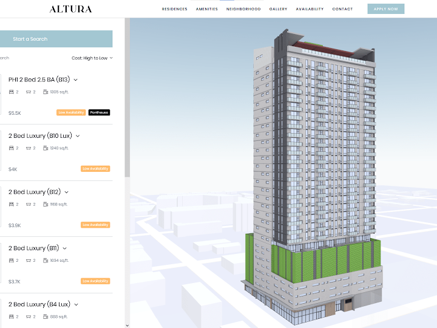Viewport: 437px width, 328px height.
Task: Click Low Availability badge on the B12 listing
Action: tap(95, 225)
